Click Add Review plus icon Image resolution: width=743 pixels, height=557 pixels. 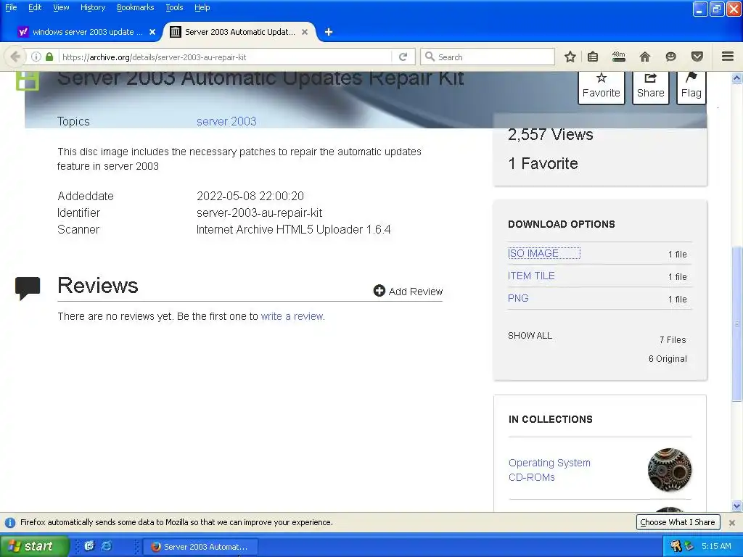pos(379,291)
